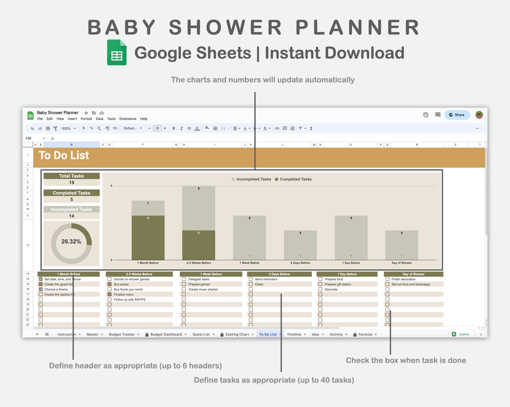The image size is (510, 407).
Task: Switch to the Budget Tracker tab
Action: pyautogui.click(x=122, y=334)
